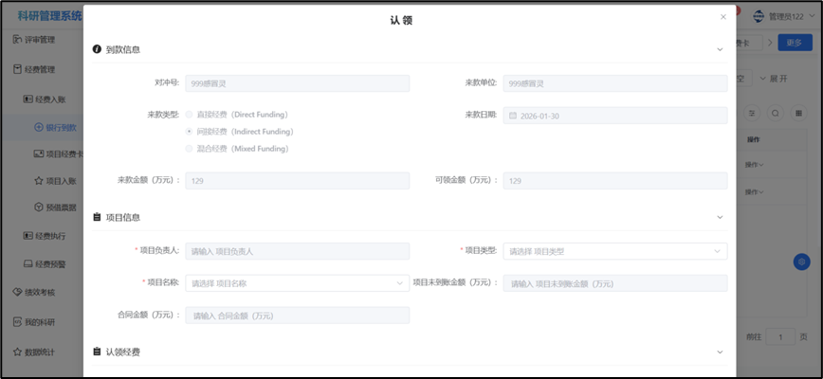
Task: Click the 到款信息 info icon
Action: pos(97,48)
